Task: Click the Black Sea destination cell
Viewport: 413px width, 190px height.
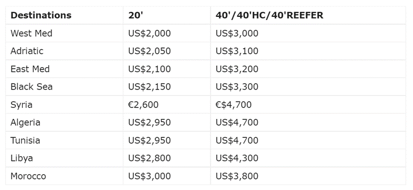Action: coord(64,87)
